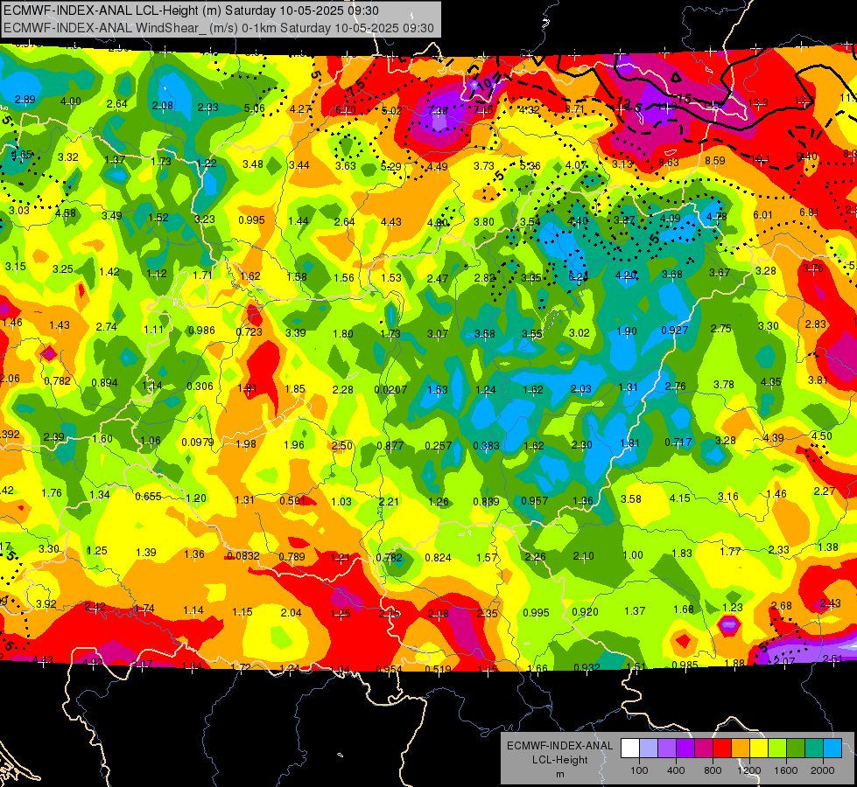Screen dimensions: 857x787
Task: Click the wind shear value 0.717
Action: point(678,442)
